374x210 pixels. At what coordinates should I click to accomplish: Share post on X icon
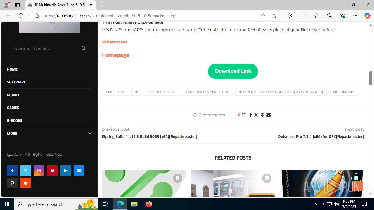(256, 115)
